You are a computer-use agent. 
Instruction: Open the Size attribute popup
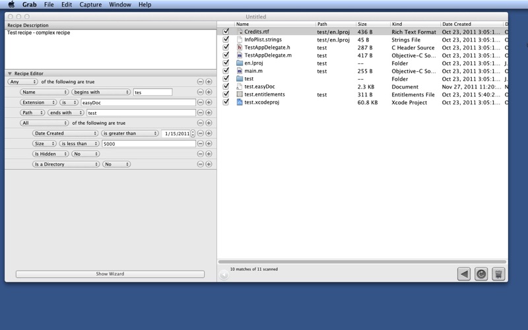[x=44, y=144]
